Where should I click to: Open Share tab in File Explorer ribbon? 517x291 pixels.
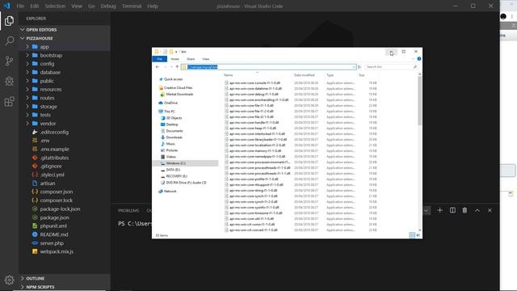coord(191,59)
